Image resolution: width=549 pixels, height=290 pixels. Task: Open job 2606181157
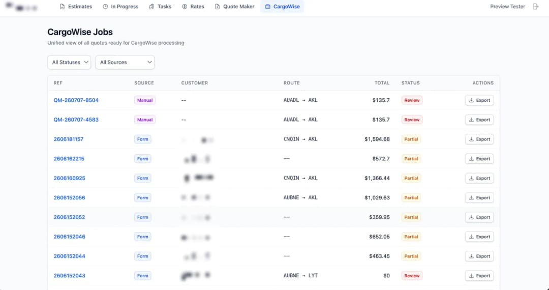(x=69, y=139)
